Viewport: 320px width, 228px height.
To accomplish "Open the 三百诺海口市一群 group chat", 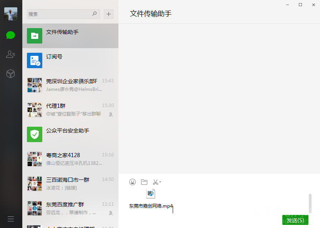I will coord(70,184).
